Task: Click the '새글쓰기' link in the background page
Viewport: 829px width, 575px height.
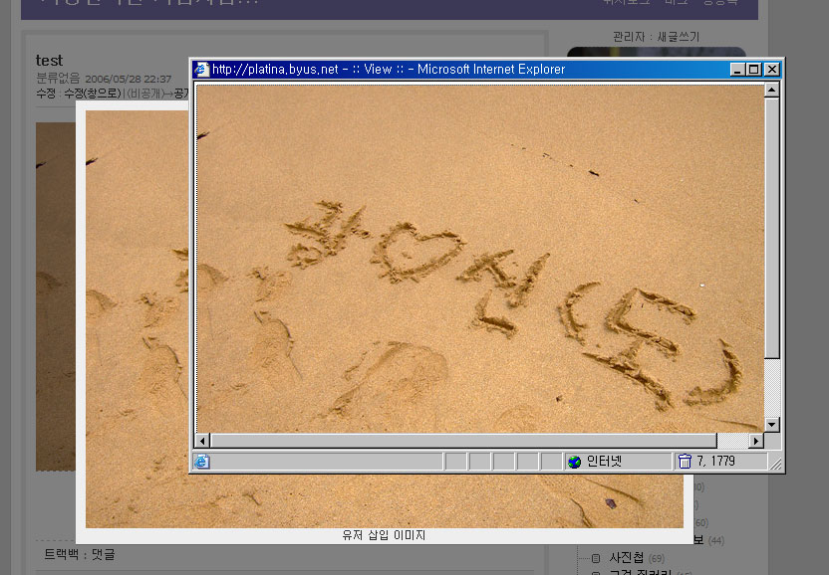Action: [678, 37]
